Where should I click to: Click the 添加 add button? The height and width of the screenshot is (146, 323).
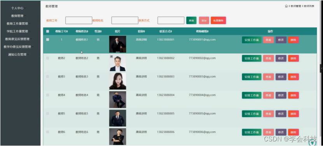pyautogui.click(x=204, y=21)
